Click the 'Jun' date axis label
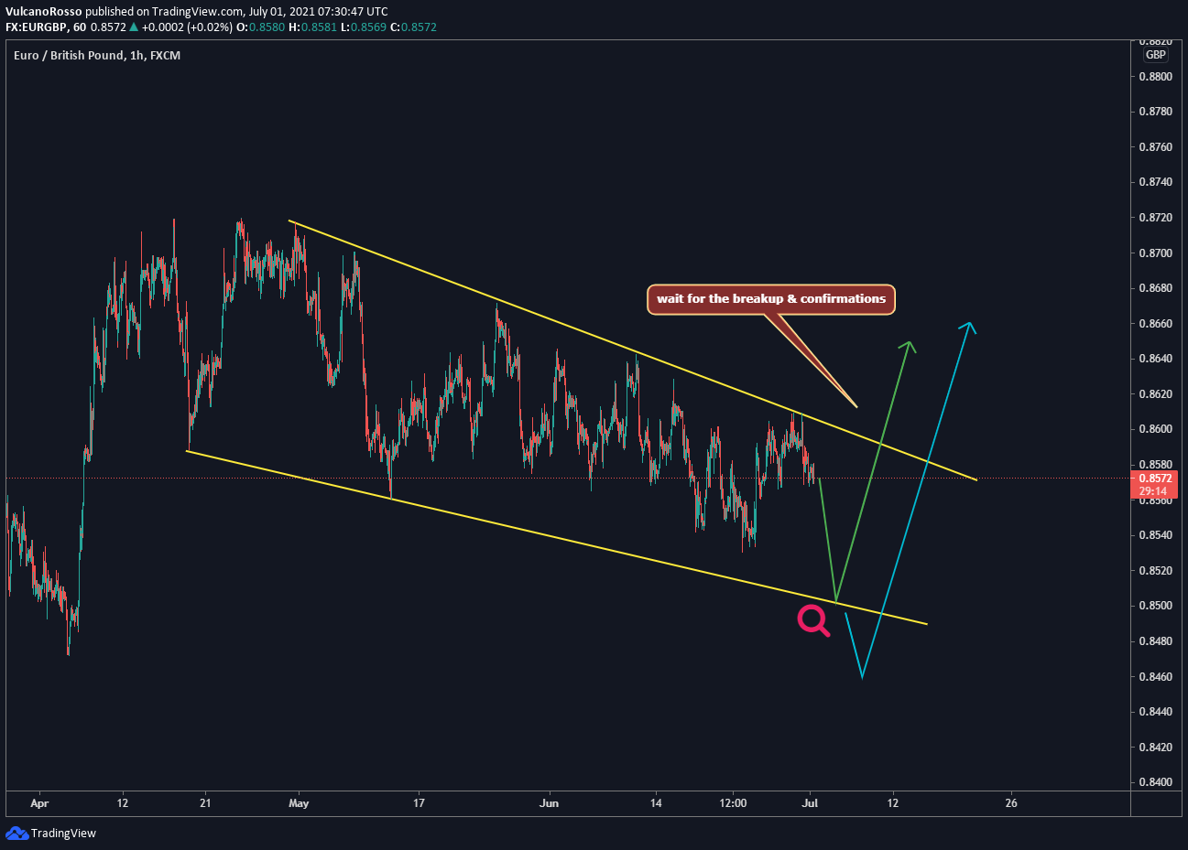1188x850 pixels. [549, 803]
